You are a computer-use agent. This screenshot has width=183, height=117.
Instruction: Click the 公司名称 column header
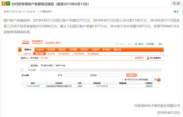point(59,83)
